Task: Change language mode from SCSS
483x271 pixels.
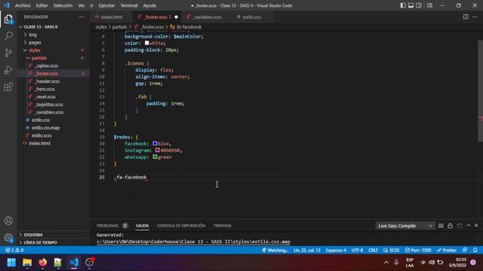Action: tap(391, 250)
